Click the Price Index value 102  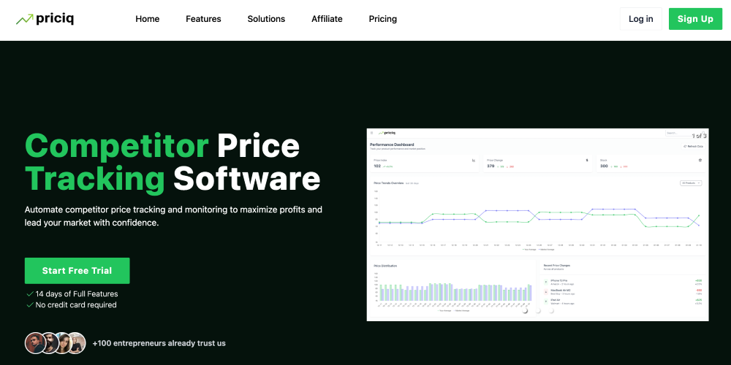(377, 166)
